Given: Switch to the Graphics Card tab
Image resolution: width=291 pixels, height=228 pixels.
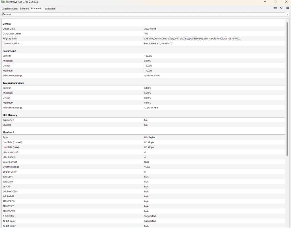Looking at the screenshot, I should point(10,9).
